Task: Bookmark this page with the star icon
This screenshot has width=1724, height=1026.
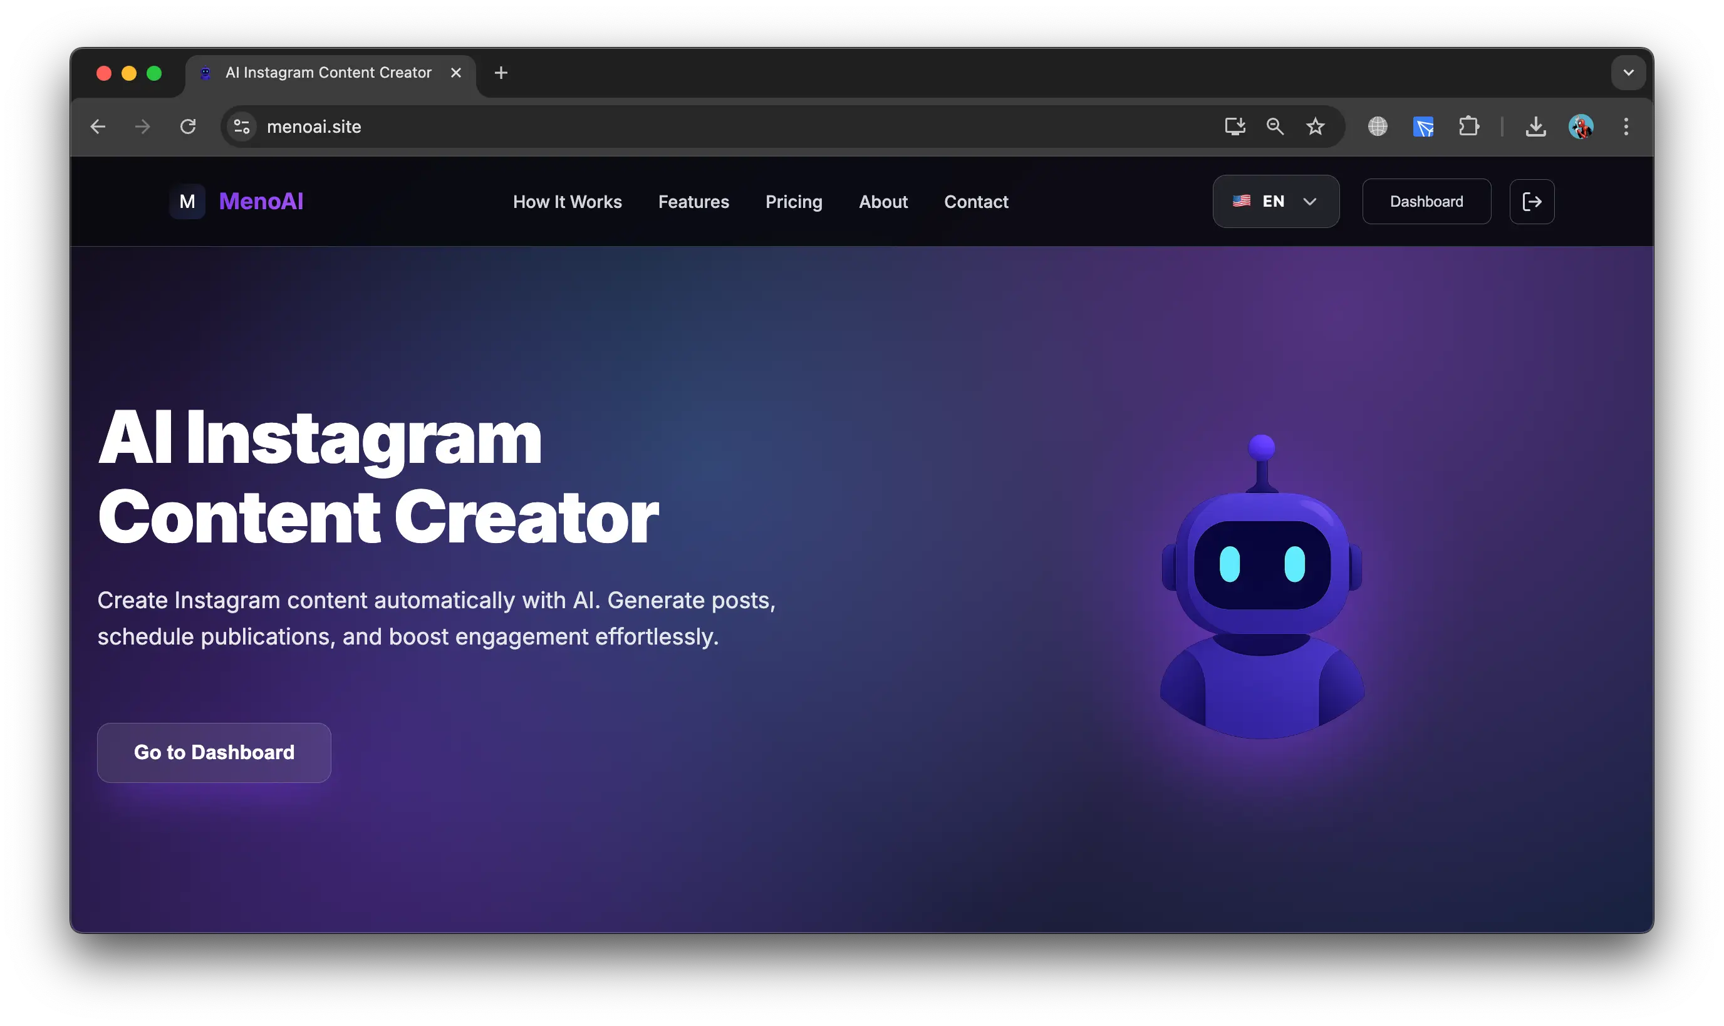Action: tap(1315, 127)
